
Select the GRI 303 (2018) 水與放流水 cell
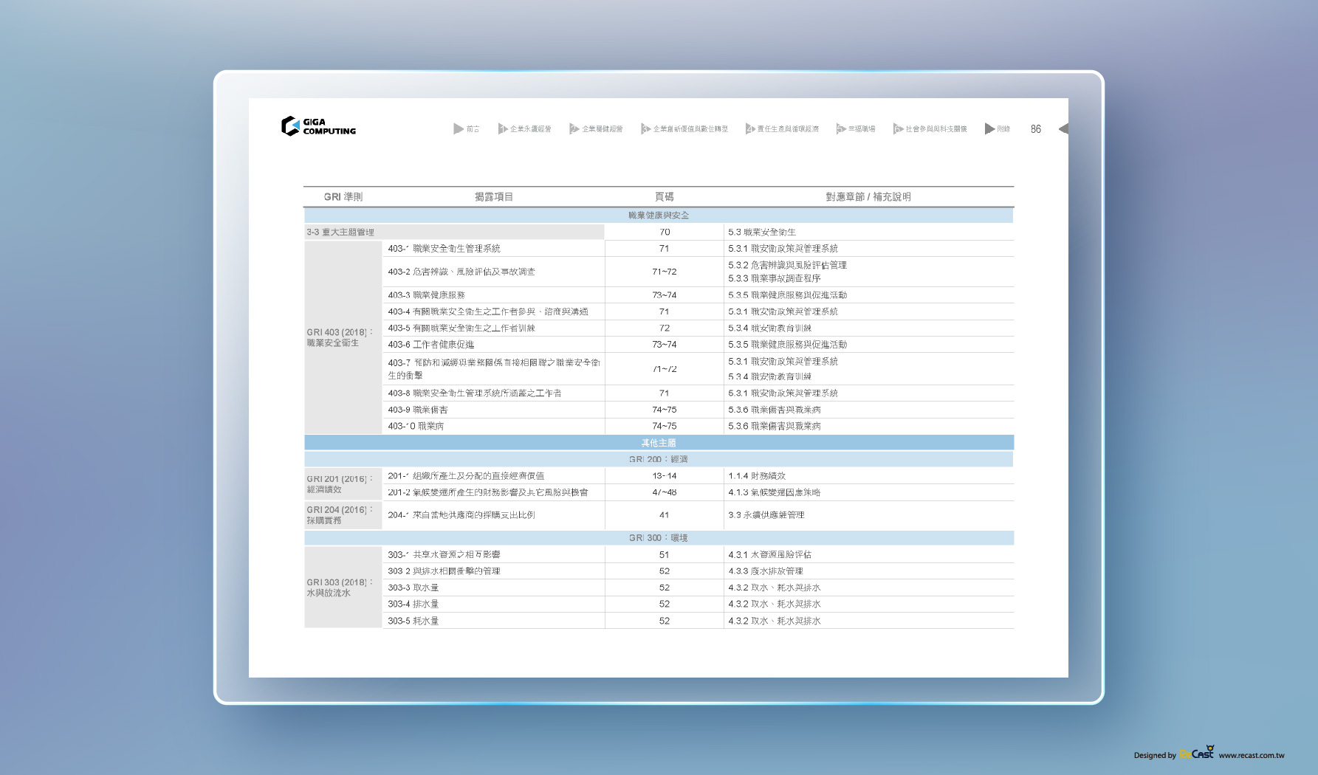tap(343, 588)
